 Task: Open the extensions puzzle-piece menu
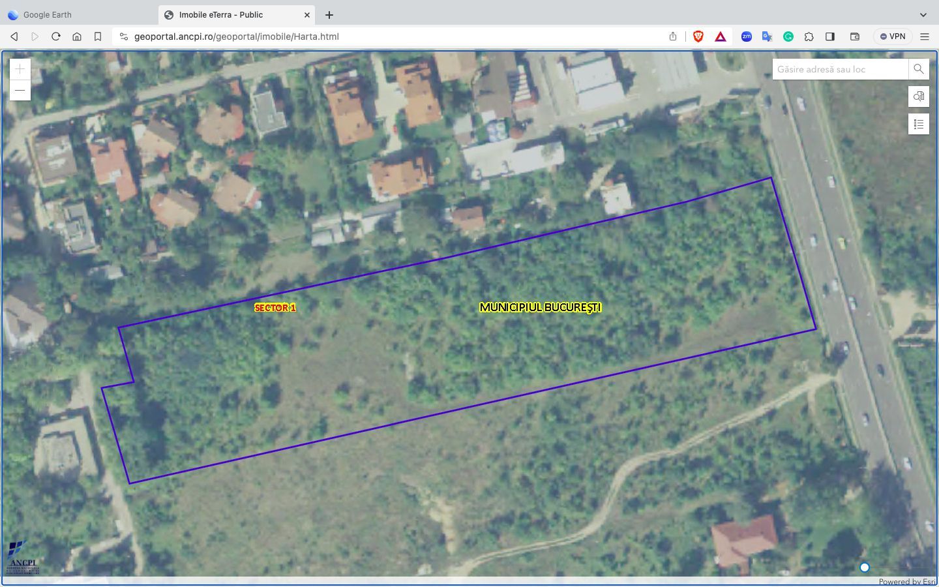coord(809,37)
